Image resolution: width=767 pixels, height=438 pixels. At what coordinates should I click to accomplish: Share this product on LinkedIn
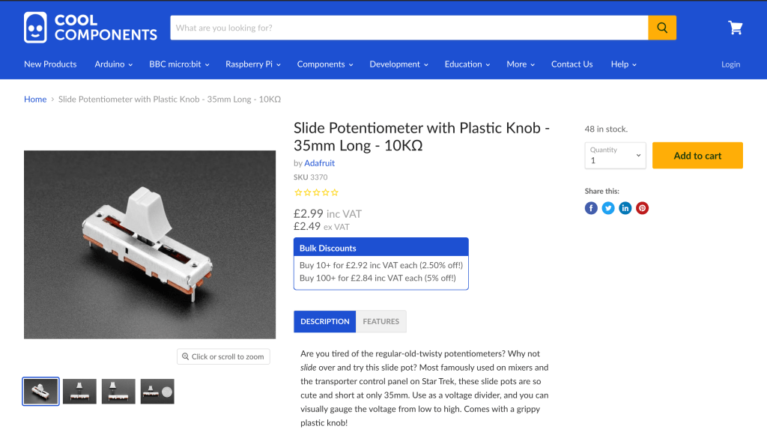coord(625,208)
